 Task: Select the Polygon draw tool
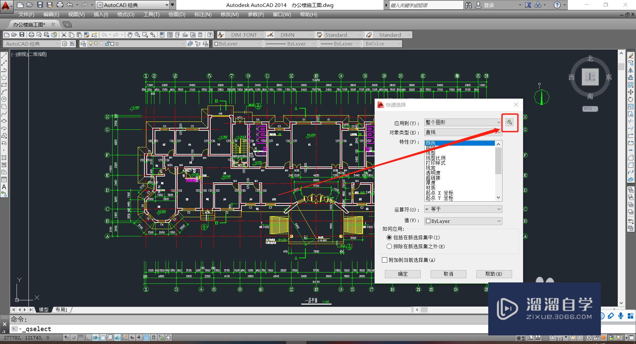pos(4,77)
